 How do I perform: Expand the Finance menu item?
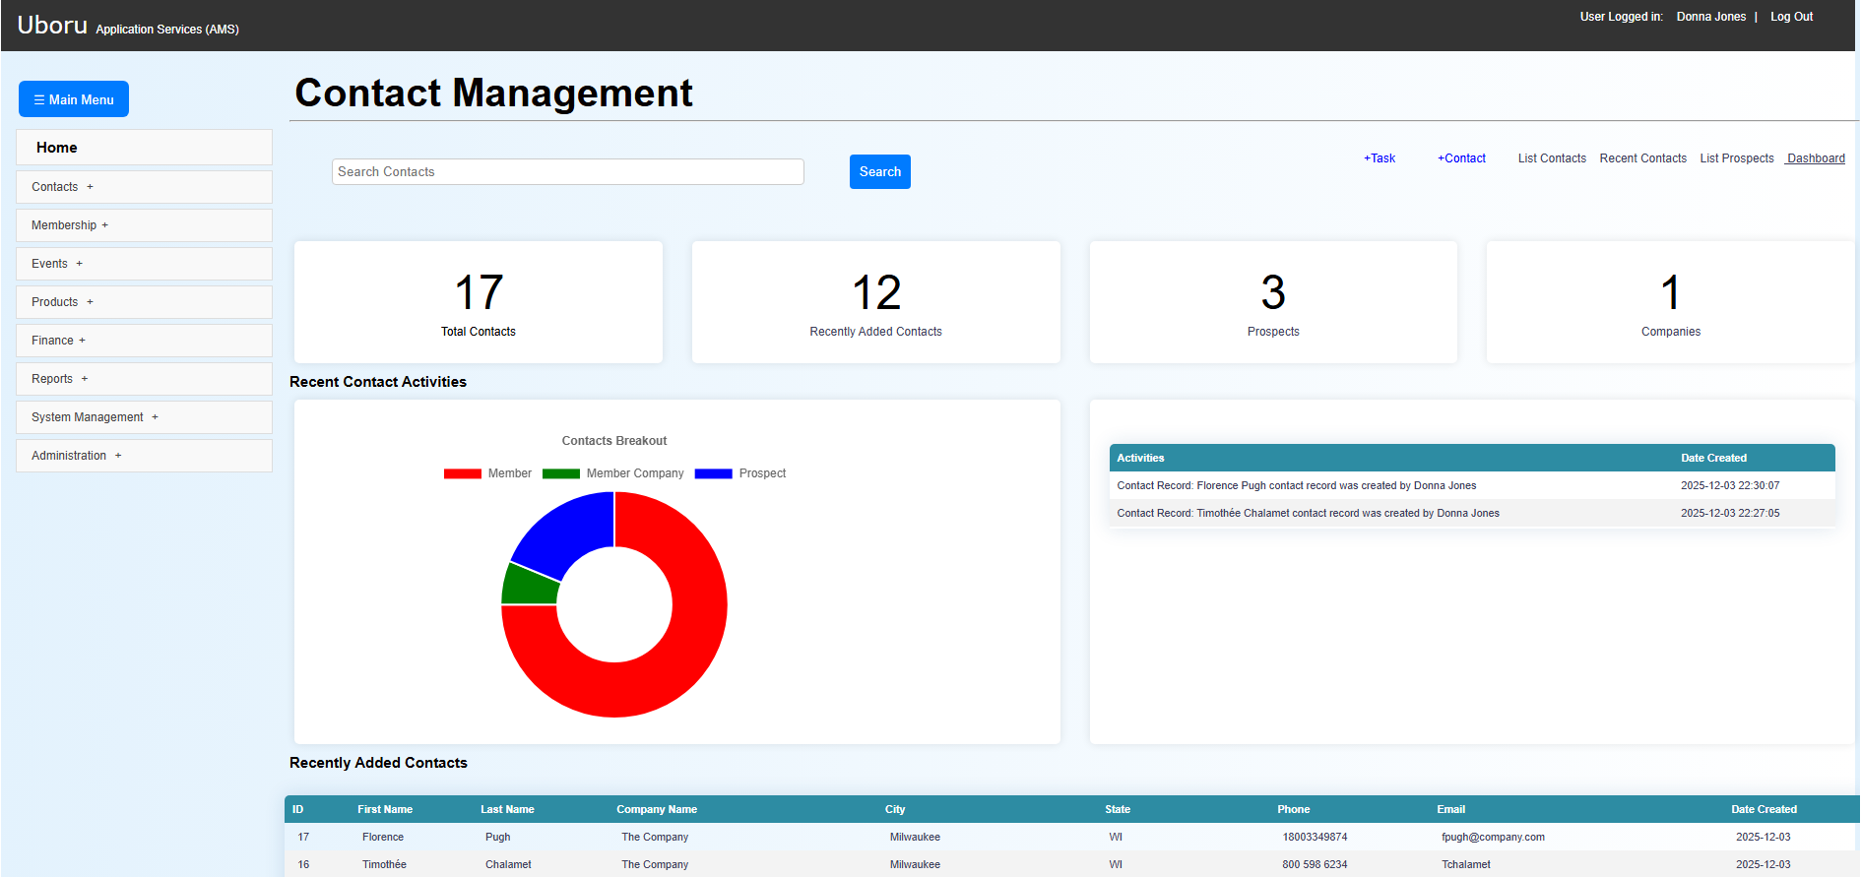pyautogui.click(x=58, y=341)
